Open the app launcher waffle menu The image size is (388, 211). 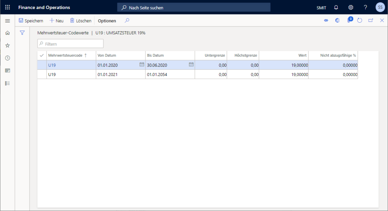(x=8, y=8)
